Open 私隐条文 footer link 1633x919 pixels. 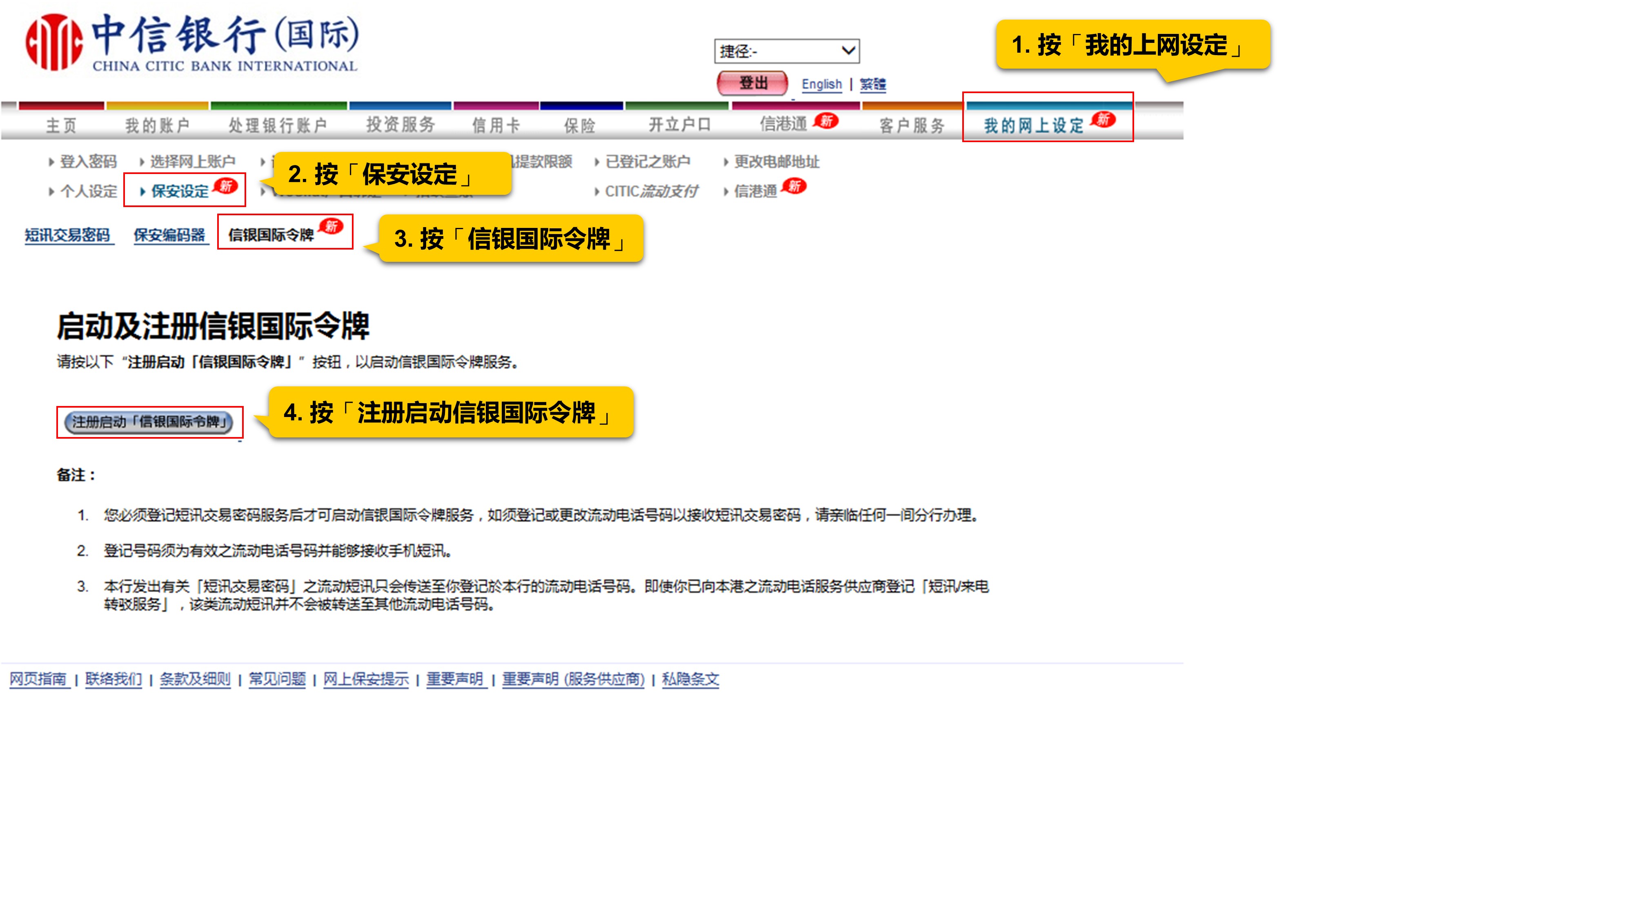coord(690,679)
